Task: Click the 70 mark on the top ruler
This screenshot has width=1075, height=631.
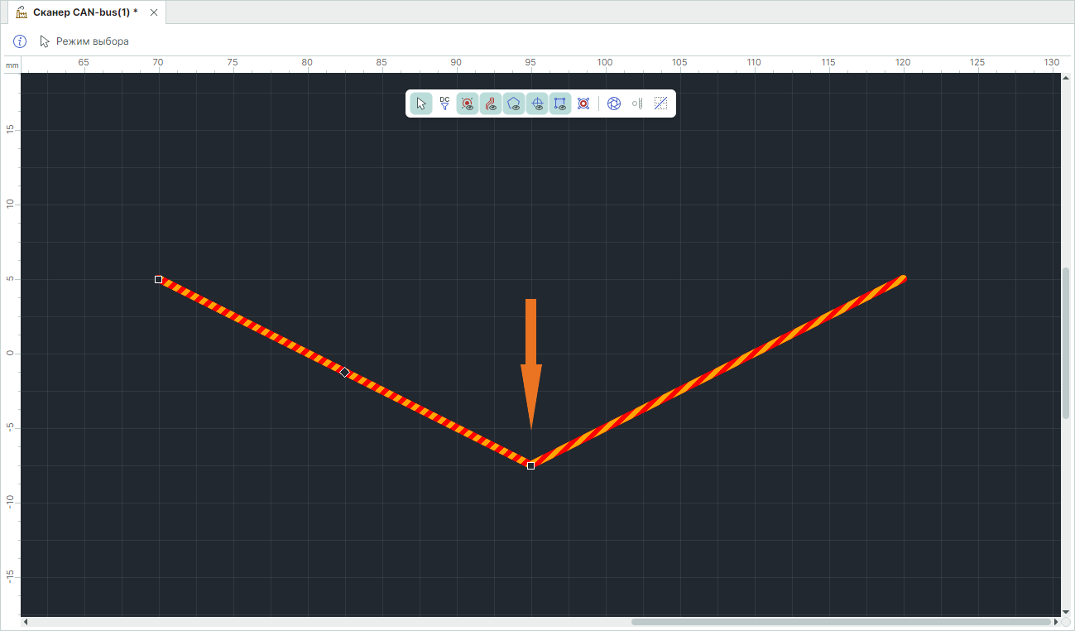Action: click(x=158, y=63)
